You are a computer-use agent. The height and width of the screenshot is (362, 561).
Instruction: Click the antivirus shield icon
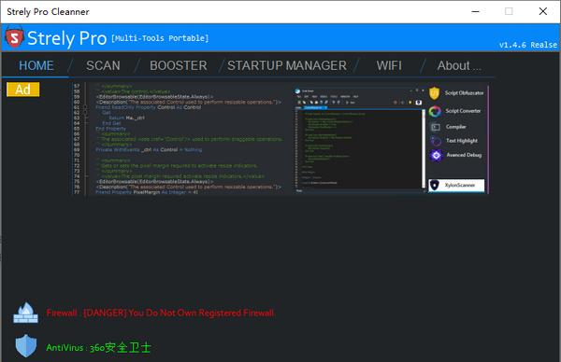(x=26, y=346)
